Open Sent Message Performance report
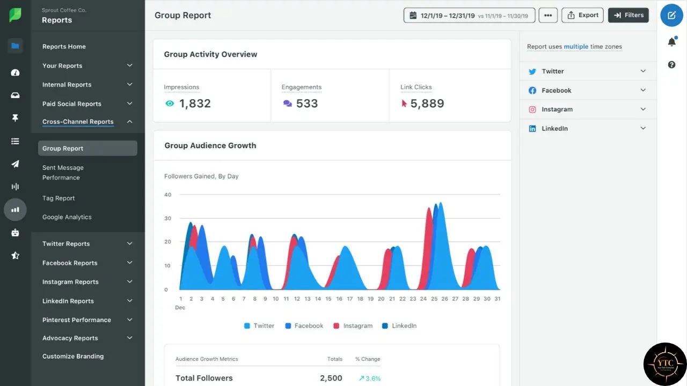Image resolution: width=687 pixels, height=386 pixels. click(63, 173)
